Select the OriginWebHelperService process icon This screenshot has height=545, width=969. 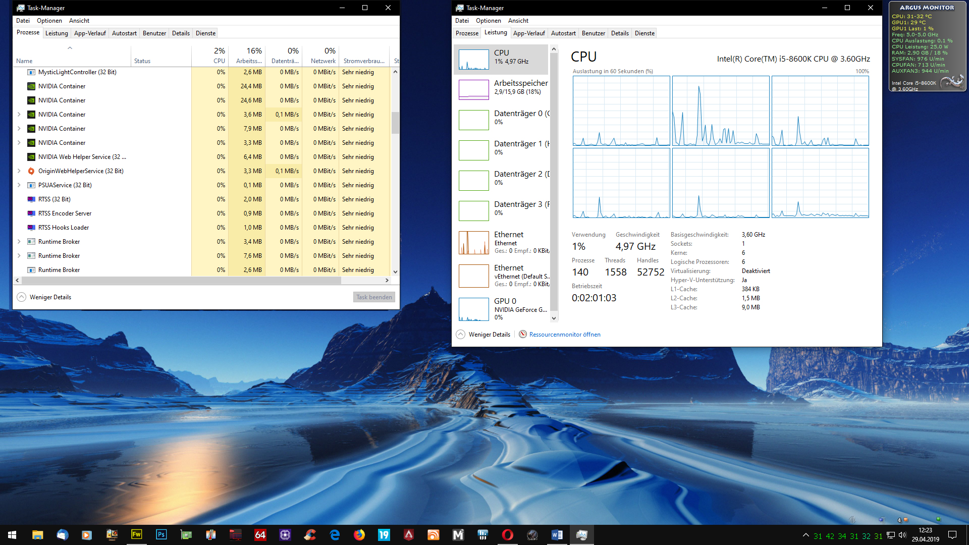31,171
